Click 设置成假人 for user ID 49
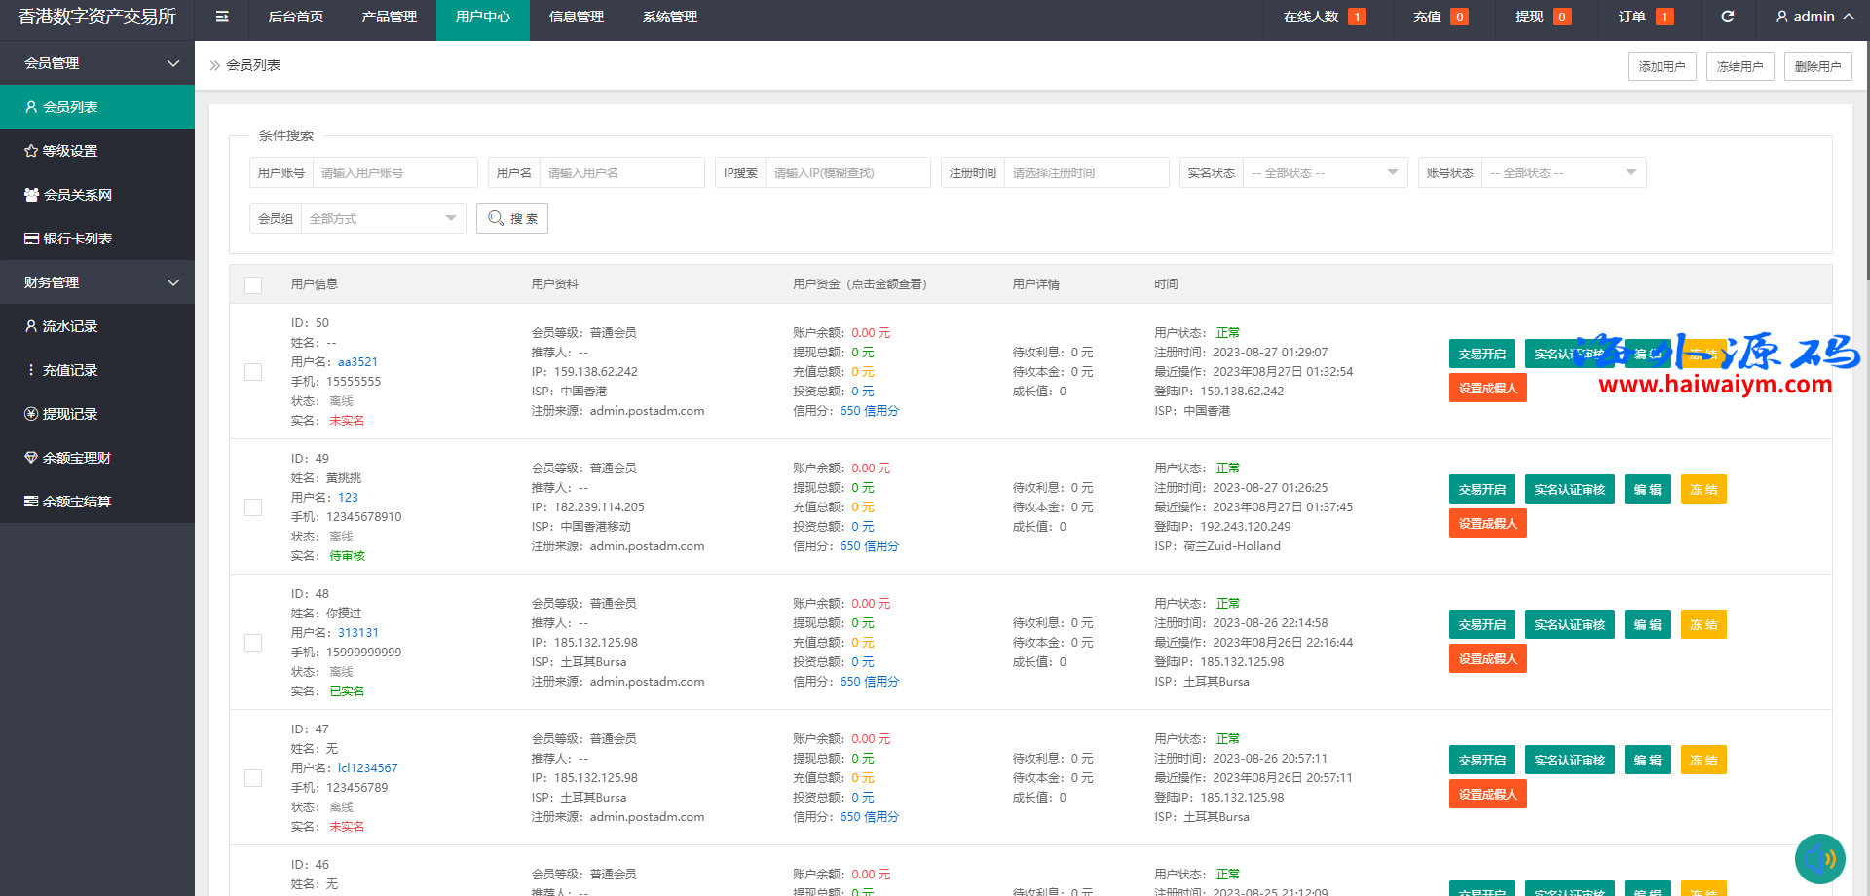This screenshot has height=896, width=1870. coord(1487,524)
